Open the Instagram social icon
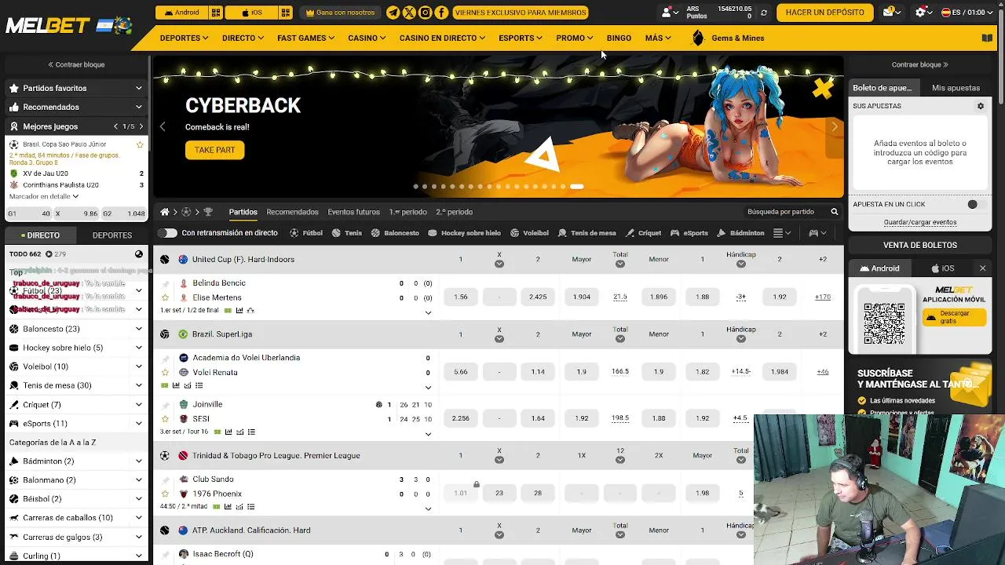Screen dimensions: 1005x565 426,13
